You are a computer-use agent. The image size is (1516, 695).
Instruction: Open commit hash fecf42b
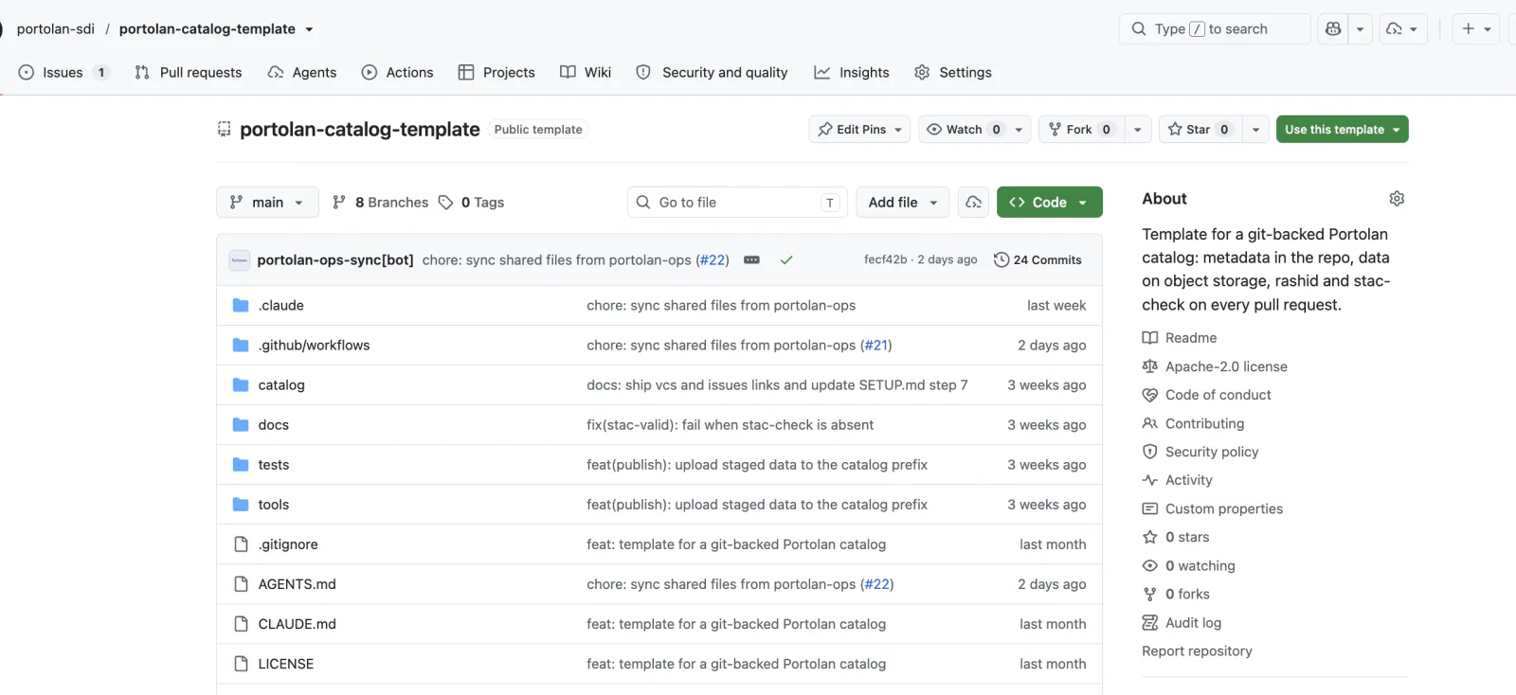[886, 259]
